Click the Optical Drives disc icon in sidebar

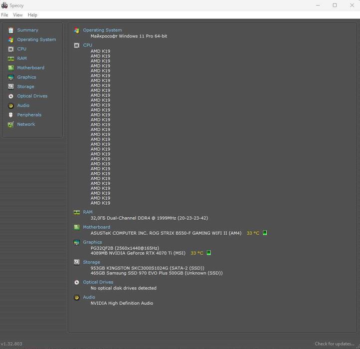click(11, 96)
